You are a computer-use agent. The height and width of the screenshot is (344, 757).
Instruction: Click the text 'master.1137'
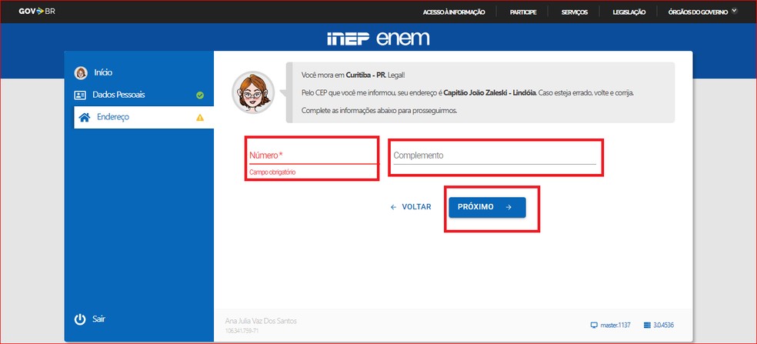(x=615, y=326)
